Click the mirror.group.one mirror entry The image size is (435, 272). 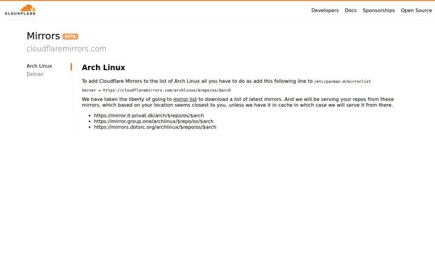tap(153, 121)
